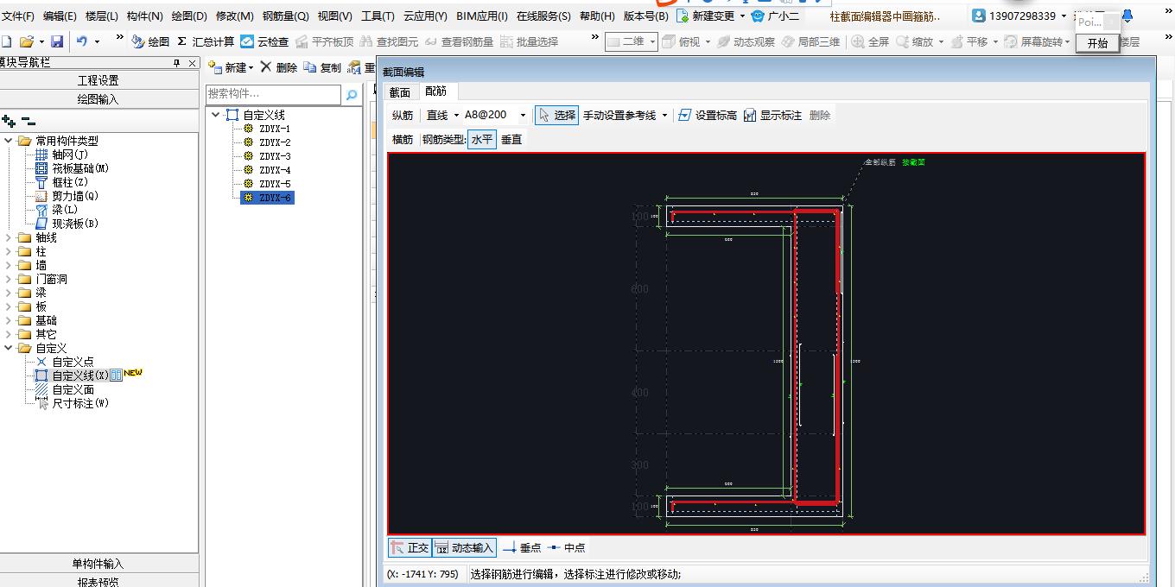The width and height of the screenshot is (1175, 587).
Task: Run 汇总计算 summary calculation
Action: [206, 41]
